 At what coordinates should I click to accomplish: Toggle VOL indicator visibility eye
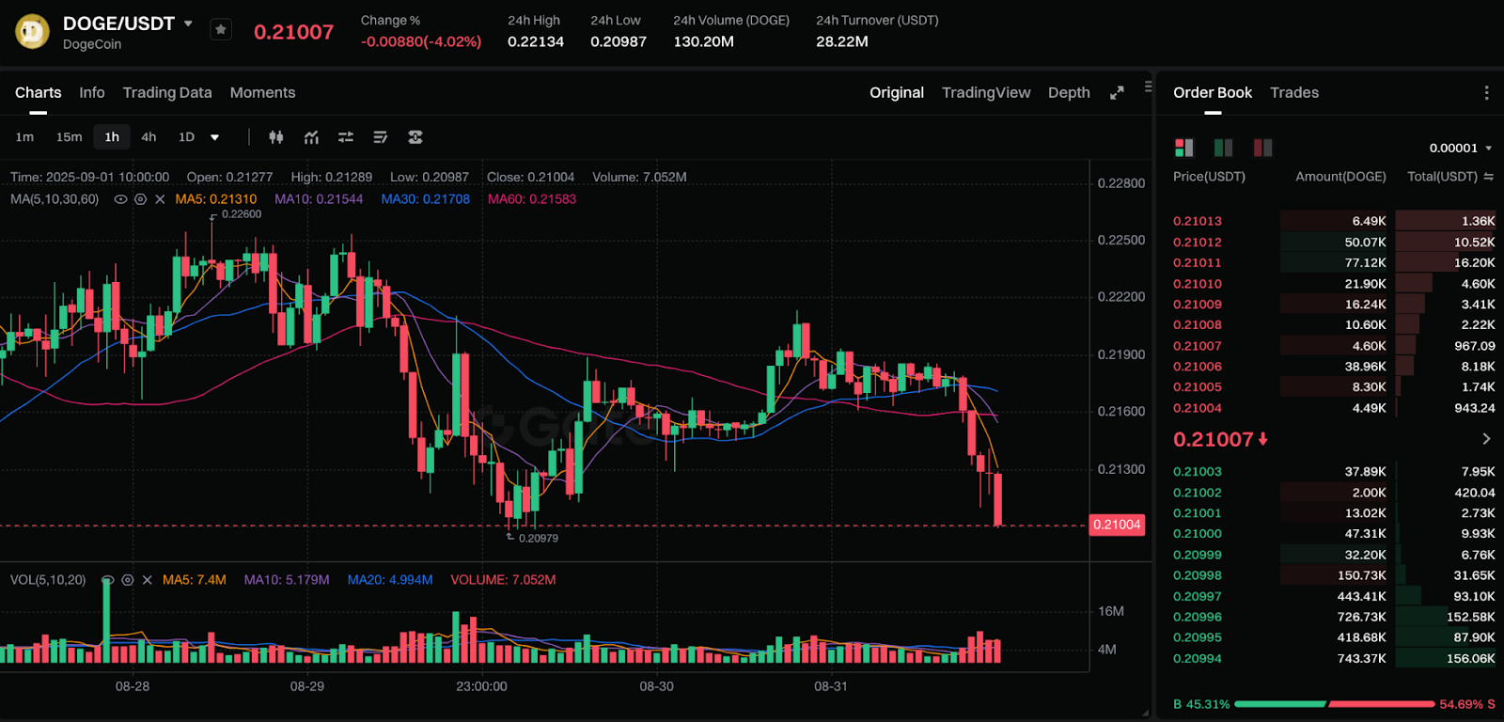tap(107, 580)
